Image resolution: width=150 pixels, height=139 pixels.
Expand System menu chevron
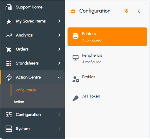click(x=59, y=128)
